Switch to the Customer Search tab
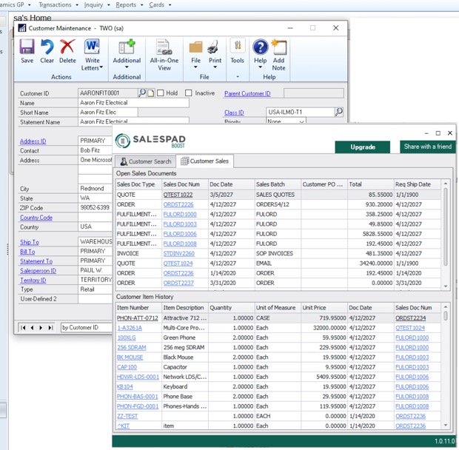 point(146,161)
